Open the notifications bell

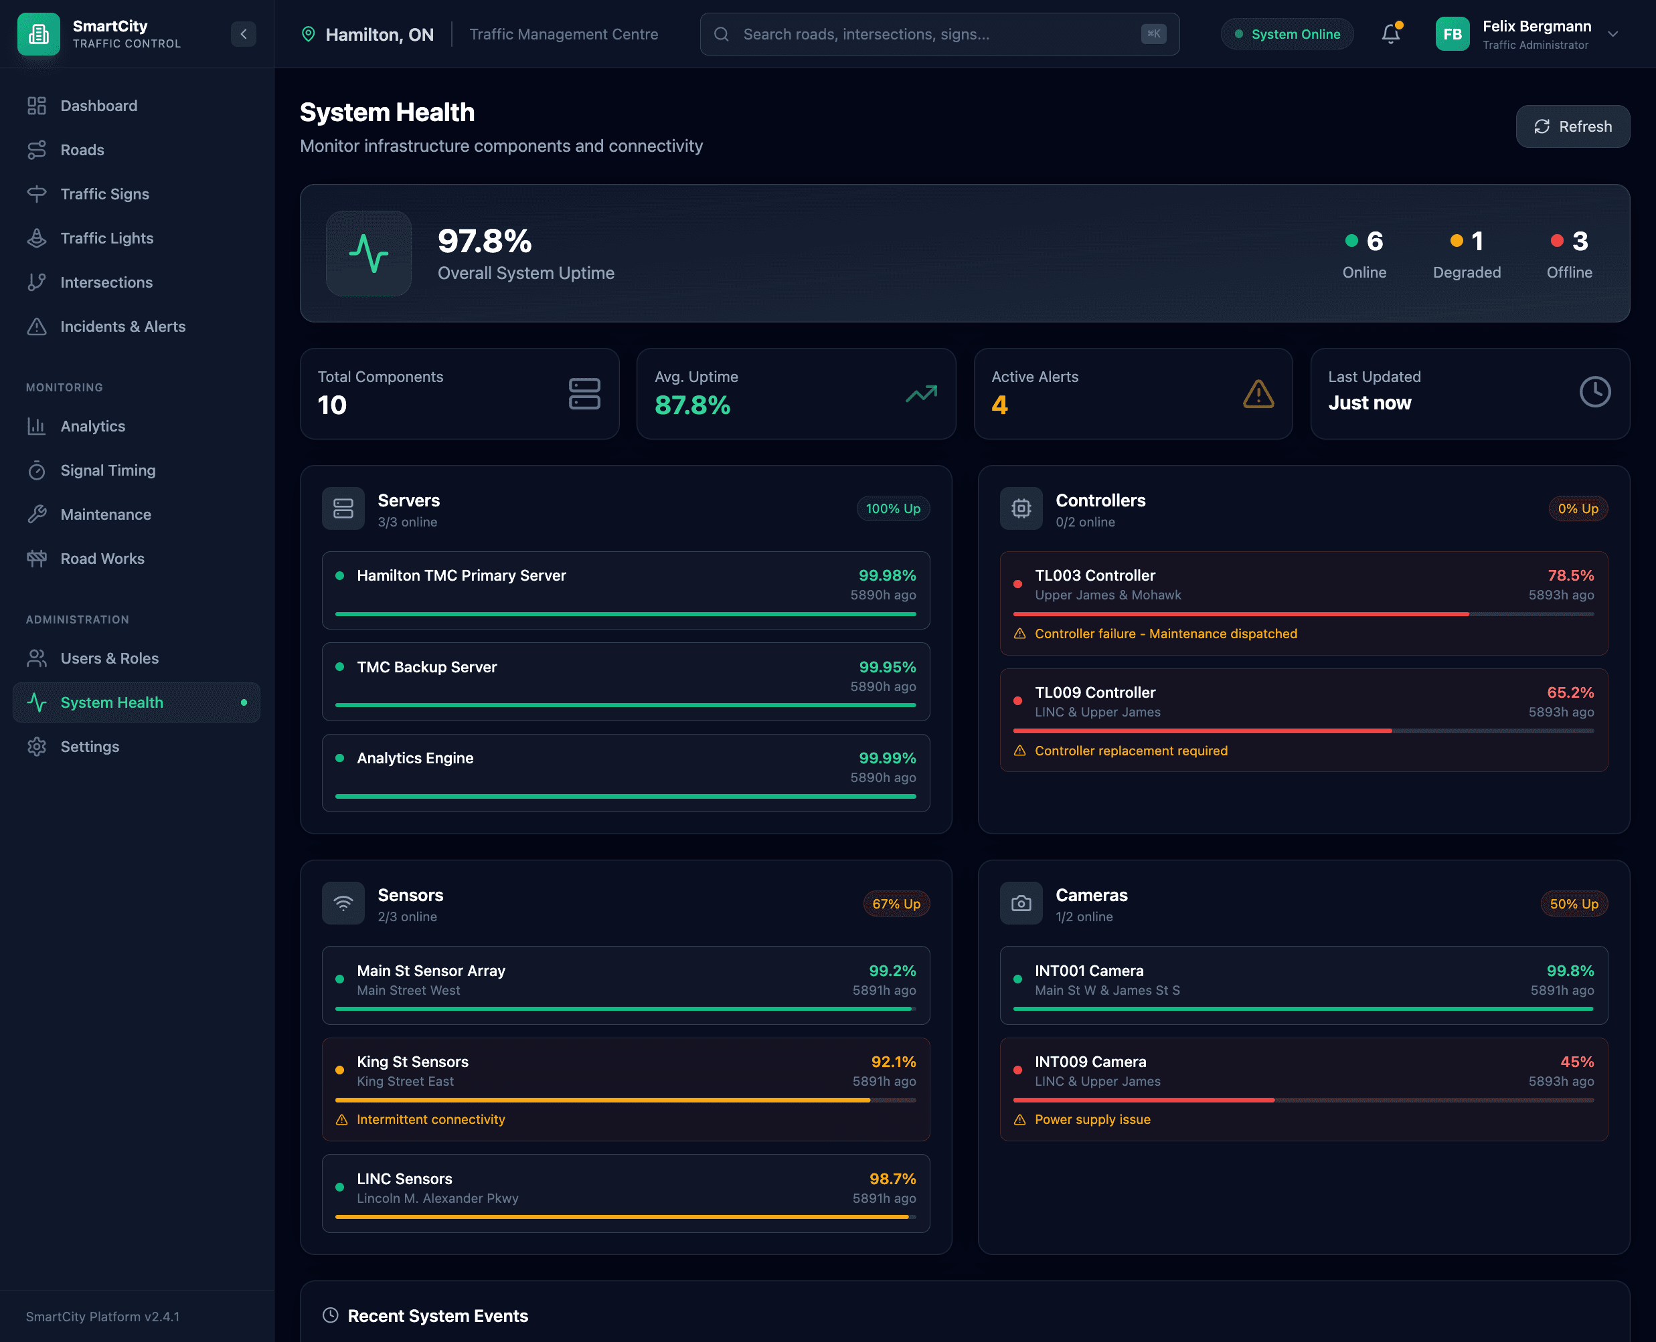(1390, 34)
